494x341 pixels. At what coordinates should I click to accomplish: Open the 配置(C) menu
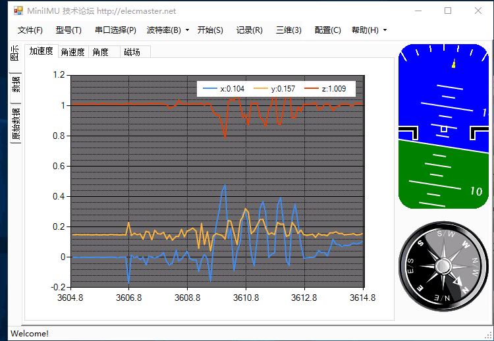(x=327, y=30)
